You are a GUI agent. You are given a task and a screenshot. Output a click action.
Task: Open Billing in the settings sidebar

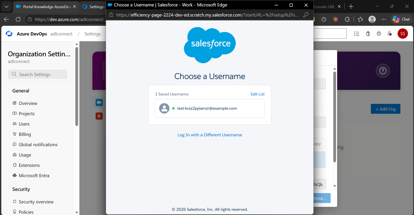(25, 134)
